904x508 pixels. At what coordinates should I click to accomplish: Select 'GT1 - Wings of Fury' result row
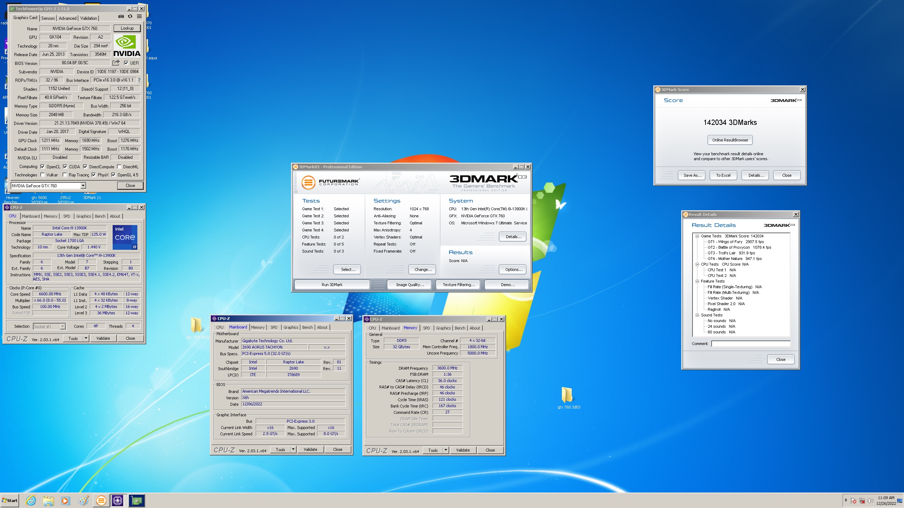(735, 242)
